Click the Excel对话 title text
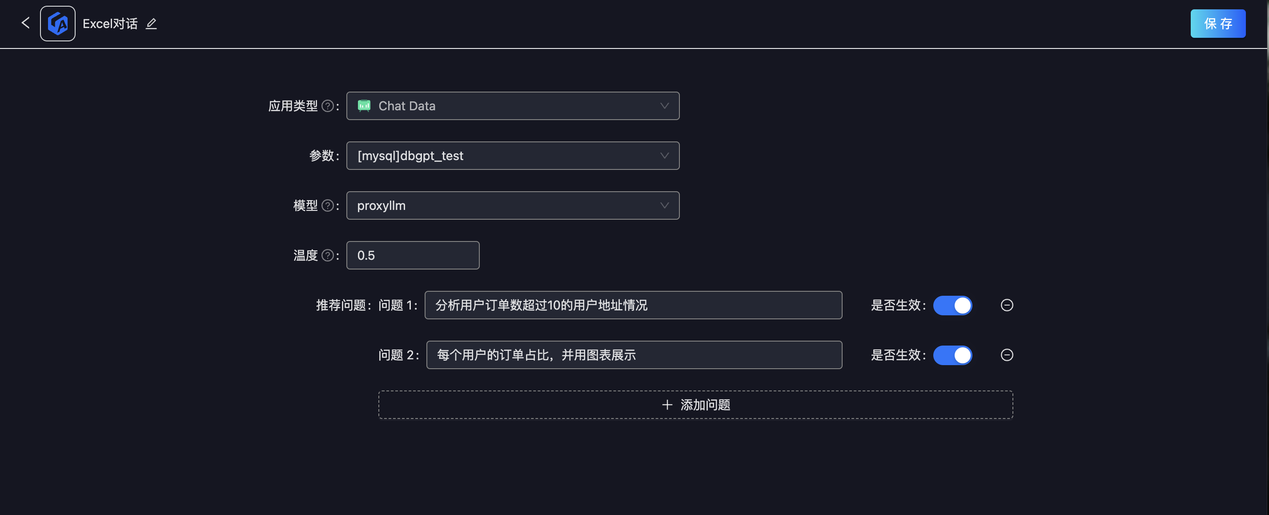 [x=110, y=24]
